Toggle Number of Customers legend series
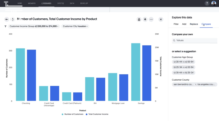The height and width of the screenshot is (121, 219). (x=72, y=114)
